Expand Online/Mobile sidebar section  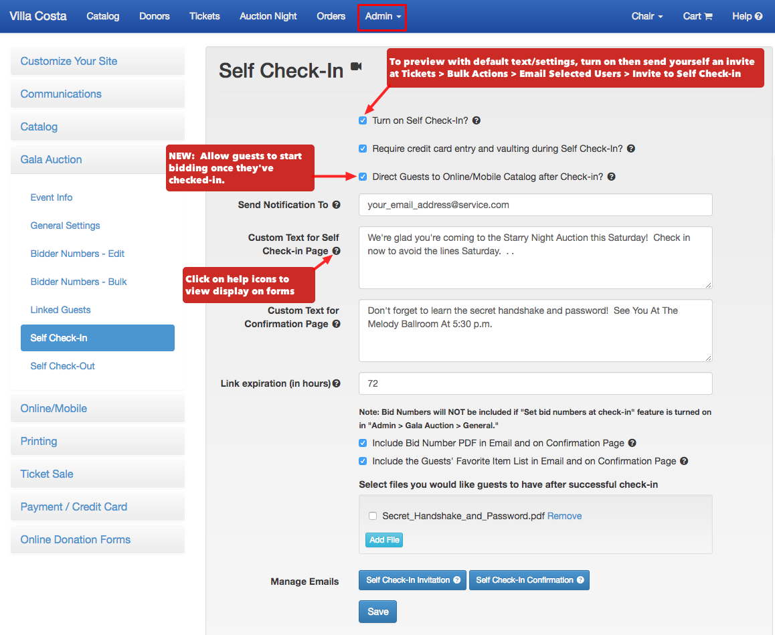[x=97, y=409]
